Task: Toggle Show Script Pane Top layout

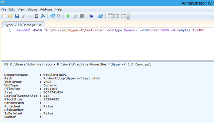Action: point(110,16)
